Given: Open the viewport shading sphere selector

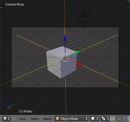Looking at the screenshot, I should (x=94, y=118).
